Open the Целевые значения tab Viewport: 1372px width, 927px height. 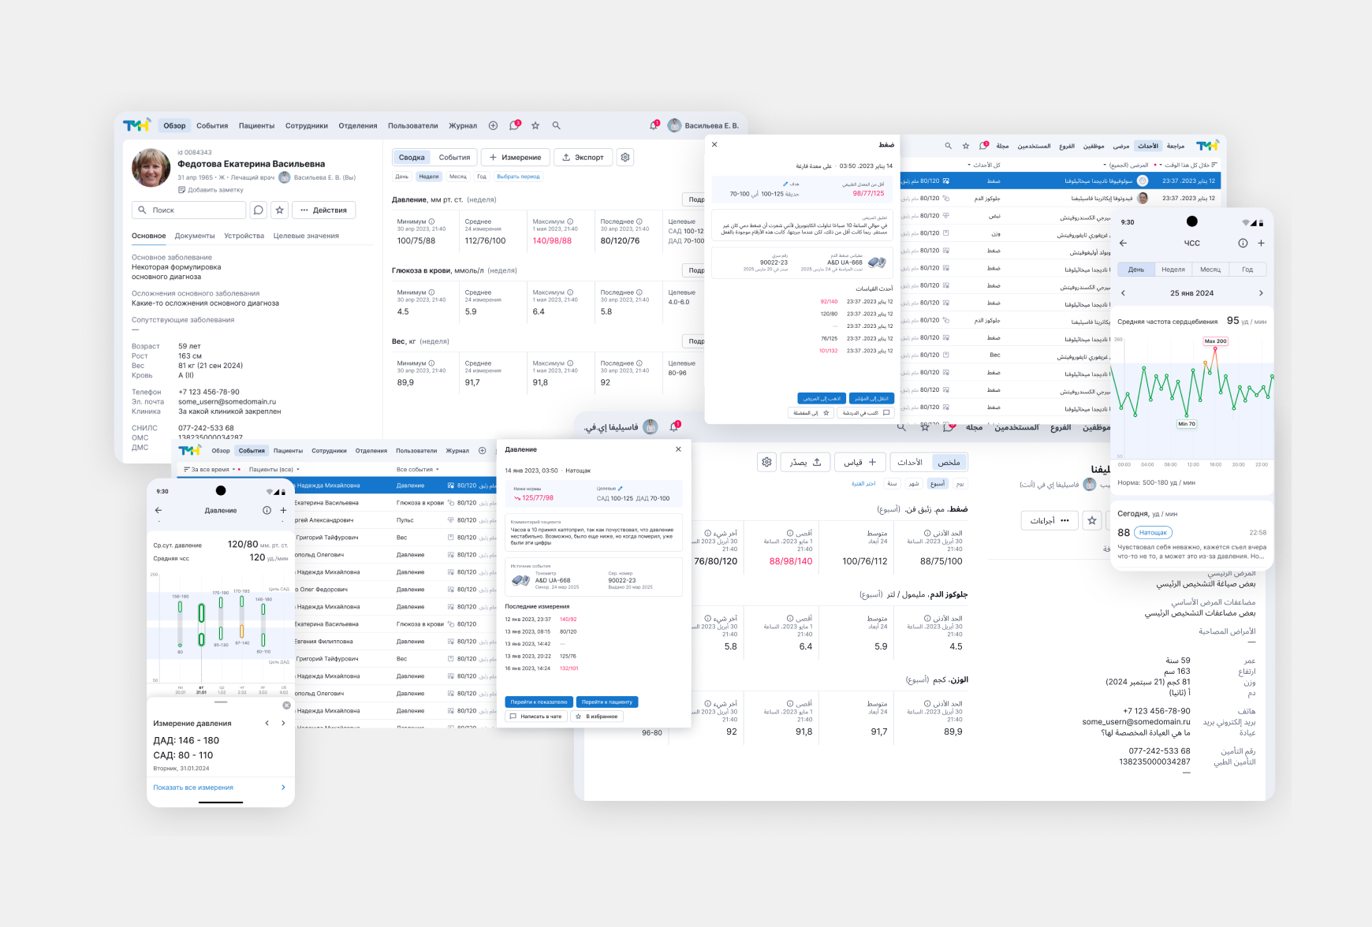click(x=306, y=236)
